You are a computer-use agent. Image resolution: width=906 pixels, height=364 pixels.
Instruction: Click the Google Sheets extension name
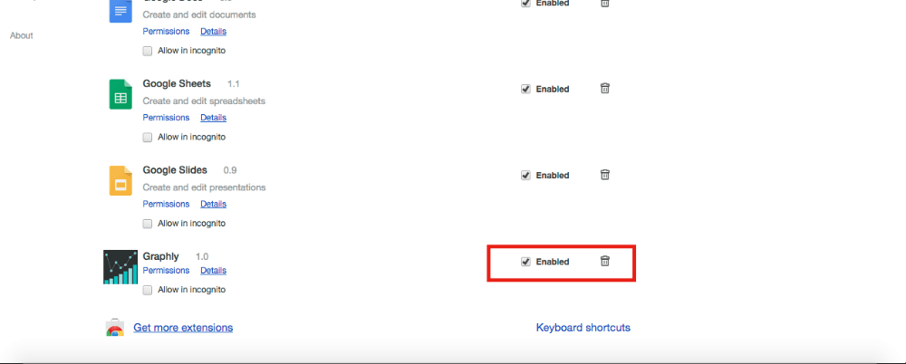(177, 84)
